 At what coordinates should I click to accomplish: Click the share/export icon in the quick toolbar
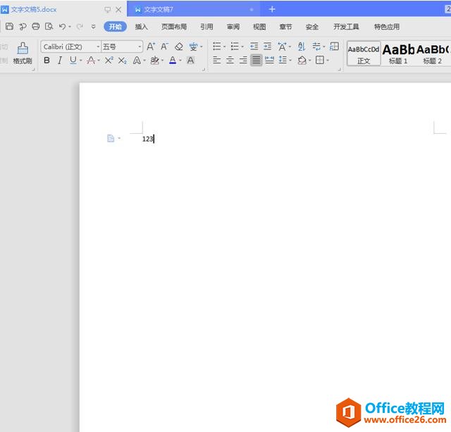pos(23,27)
